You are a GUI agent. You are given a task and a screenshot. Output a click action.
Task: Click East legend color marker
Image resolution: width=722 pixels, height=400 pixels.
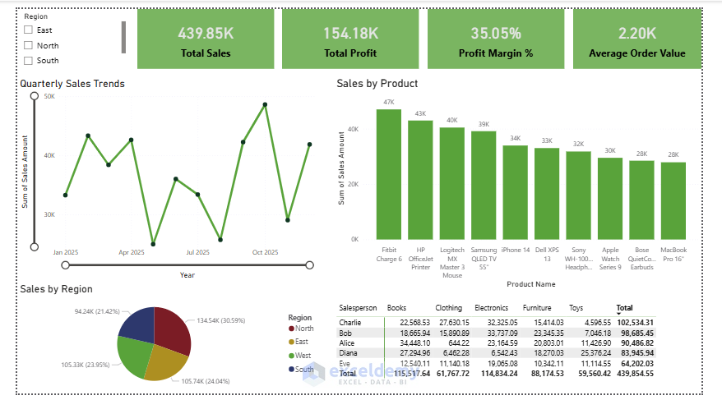click(291, 342)
